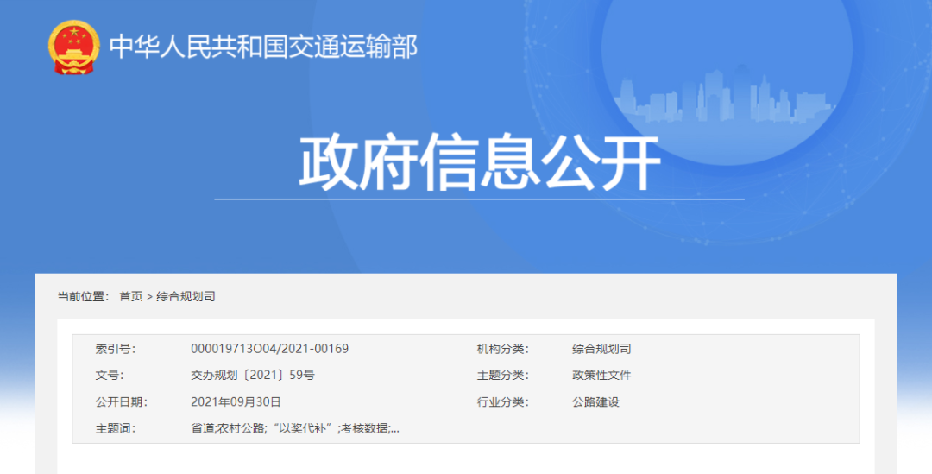Click the 政府信息公开 banner heading

pyautogui.click(x=479, y=161)
